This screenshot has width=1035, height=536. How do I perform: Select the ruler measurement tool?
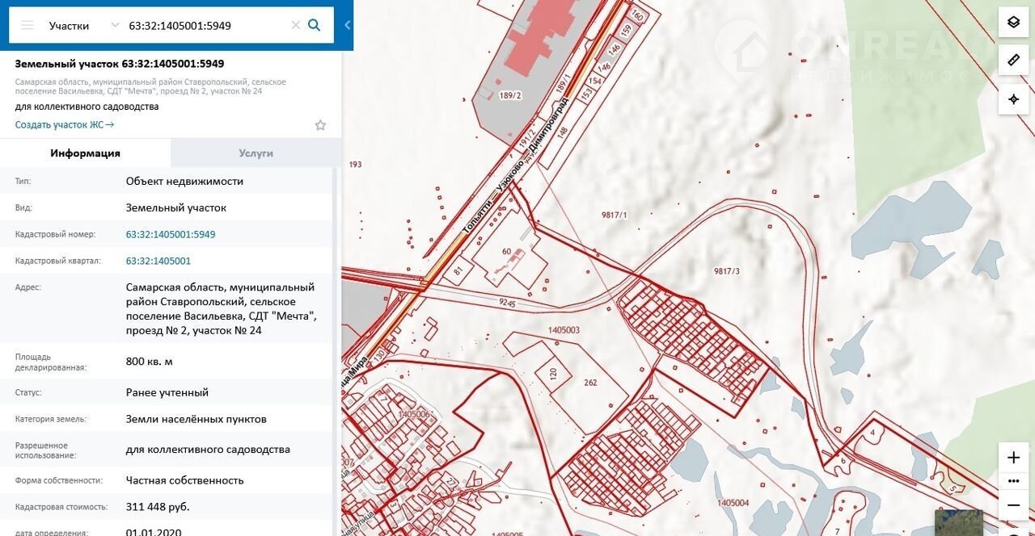[x=1013, y=61]
